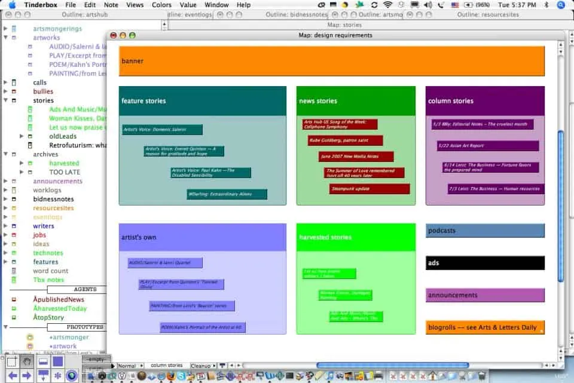The height and width of the screenshot is (383, 574).
Task: Open the Cleanup popup menu
Action: click(202, 366)
